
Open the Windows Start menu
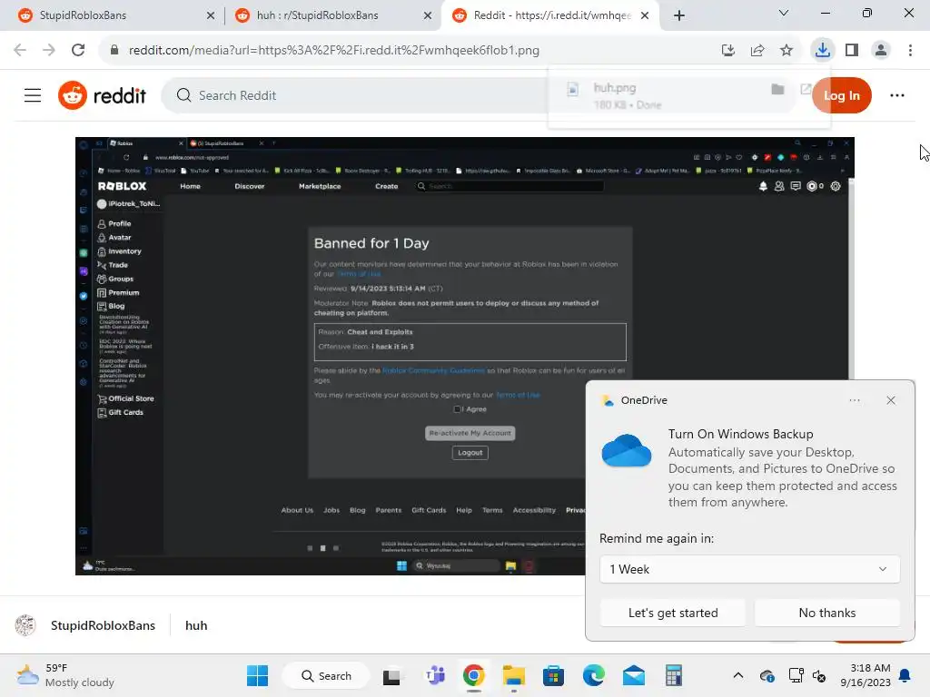tap(257, 675)
